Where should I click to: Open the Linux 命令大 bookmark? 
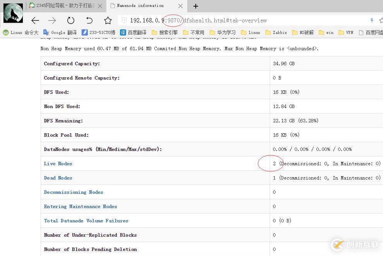(x=21, y=32)
